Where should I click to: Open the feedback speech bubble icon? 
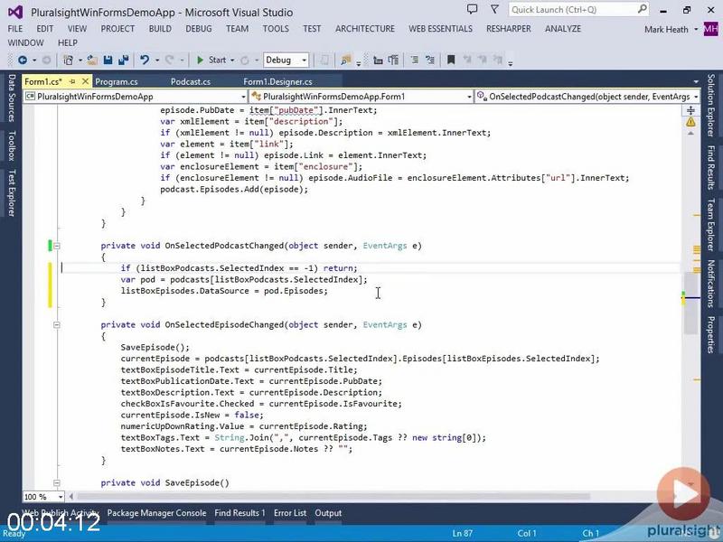click(472, 9)
